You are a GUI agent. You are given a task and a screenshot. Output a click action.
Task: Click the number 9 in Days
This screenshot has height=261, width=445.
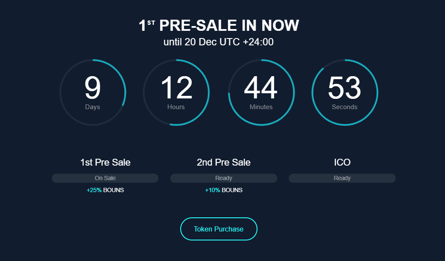[93, 88]
